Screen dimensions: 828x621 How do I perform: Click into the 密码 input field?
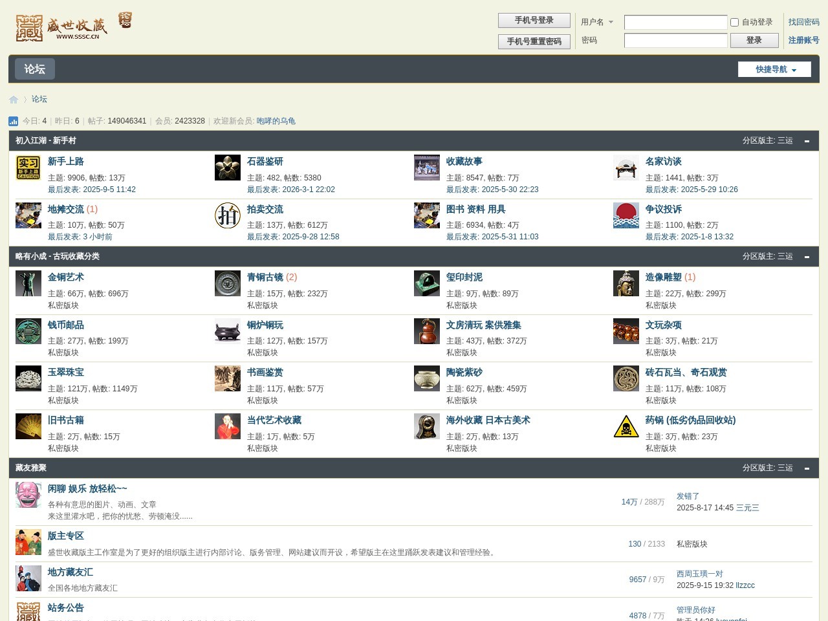point(675,41)
